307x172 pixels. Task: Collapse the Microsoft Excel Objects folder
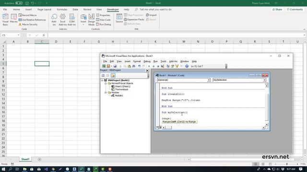[106, 83]
